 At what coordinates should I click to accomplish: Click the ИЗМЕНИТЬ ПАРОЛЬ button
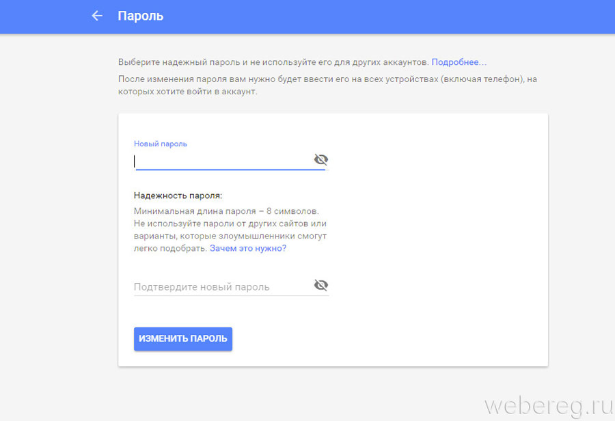point(183,338)
